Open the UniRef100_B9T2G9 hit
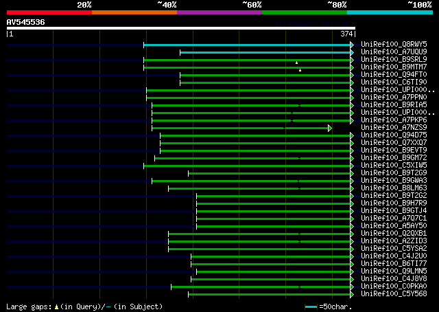 pyautogui.click(x=394, y=173)
